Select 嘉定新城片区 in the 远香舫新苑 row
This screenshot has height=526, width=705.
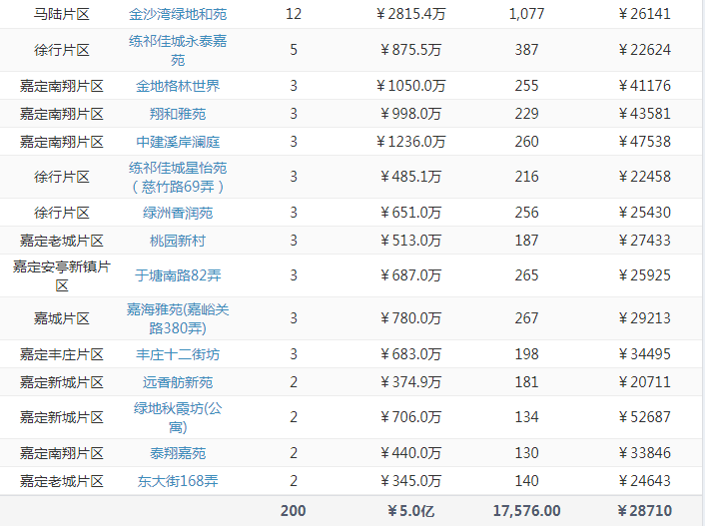[x=62, y=382]
